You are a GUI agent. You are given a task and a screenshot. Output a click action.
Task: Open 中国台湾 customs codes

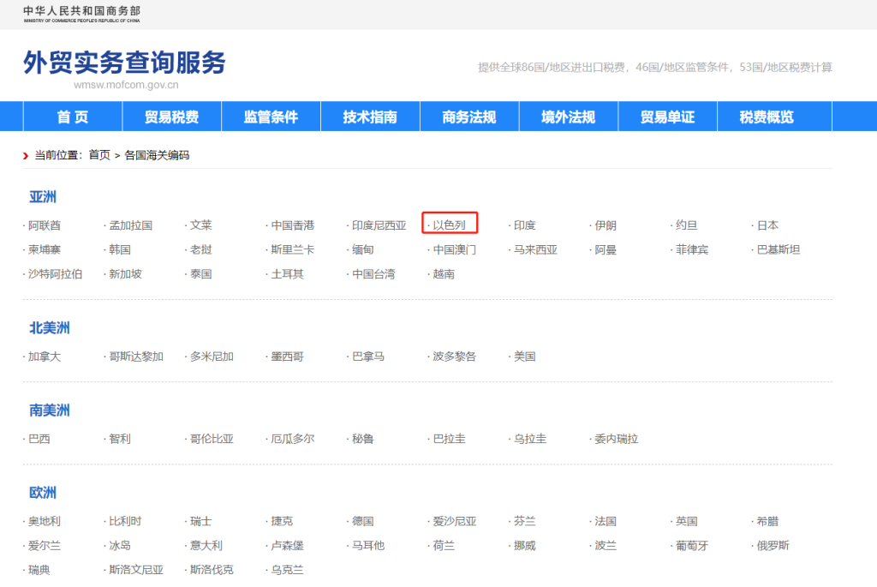(x=373, y=274)
